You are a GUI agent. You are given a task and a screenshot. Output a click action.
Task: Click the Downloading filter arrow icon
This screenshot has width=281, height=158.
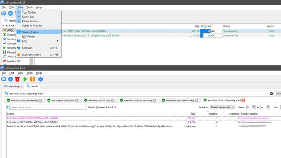tap(4, 35)
